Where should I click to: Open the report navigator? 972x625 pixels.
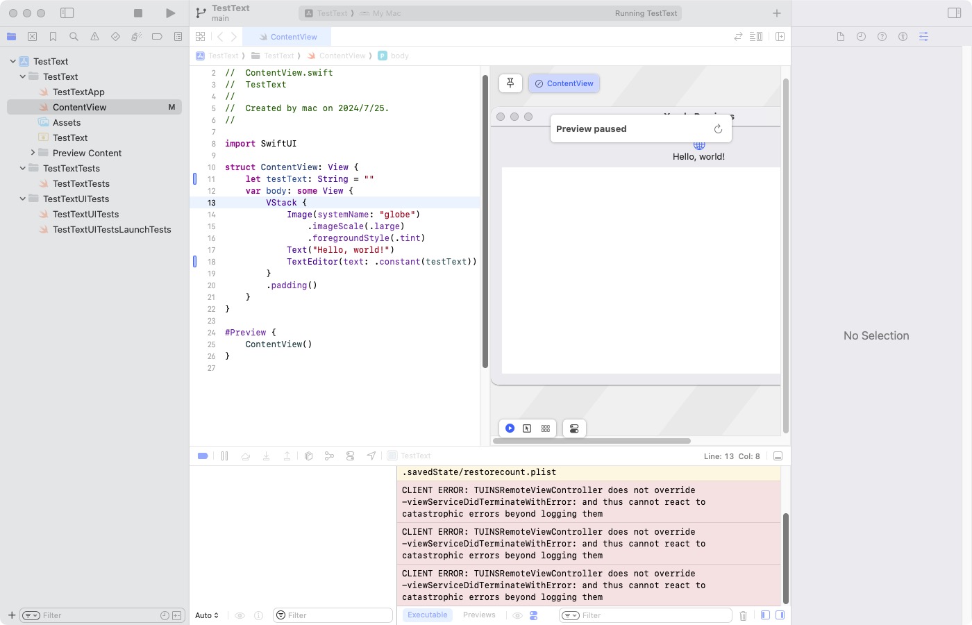pyautogui.click(x=178, y=37)
